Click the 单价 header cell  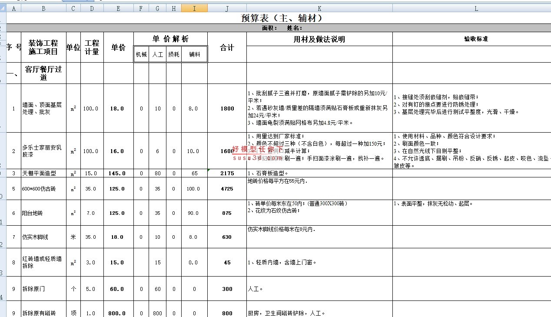tap(119, 47)
